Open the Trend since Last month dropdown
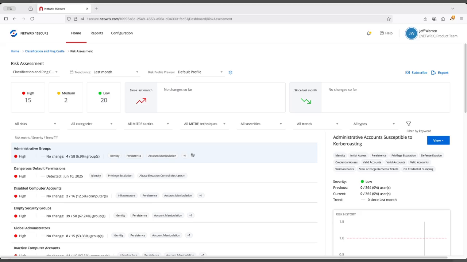Image resolution: width=467 pixels, height=262 pixels. [x=116, y=72]
